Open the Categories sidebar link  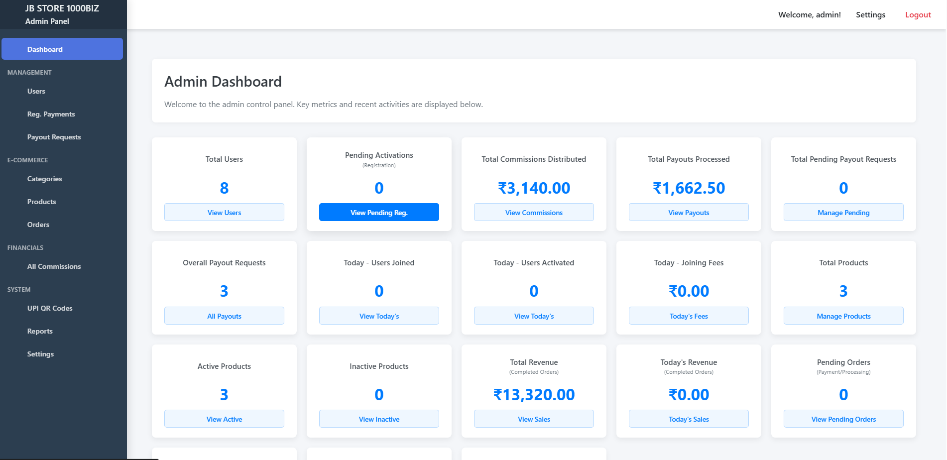(45, 179)
